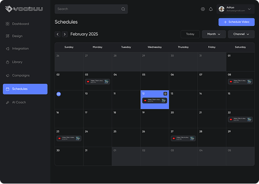Click the search magnifier icon
Viewport: 259px width, 184px height.
[x=123, y=9]
